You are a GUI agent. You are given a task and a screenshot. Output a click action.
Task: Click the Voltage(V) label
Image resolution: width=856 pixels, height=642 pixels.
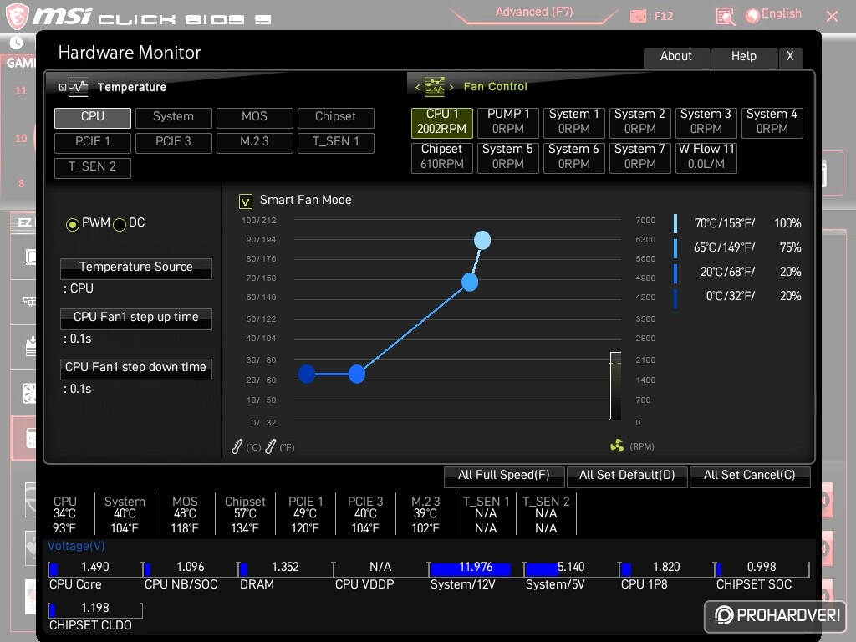pyautogui.click(x=76, y=546)
